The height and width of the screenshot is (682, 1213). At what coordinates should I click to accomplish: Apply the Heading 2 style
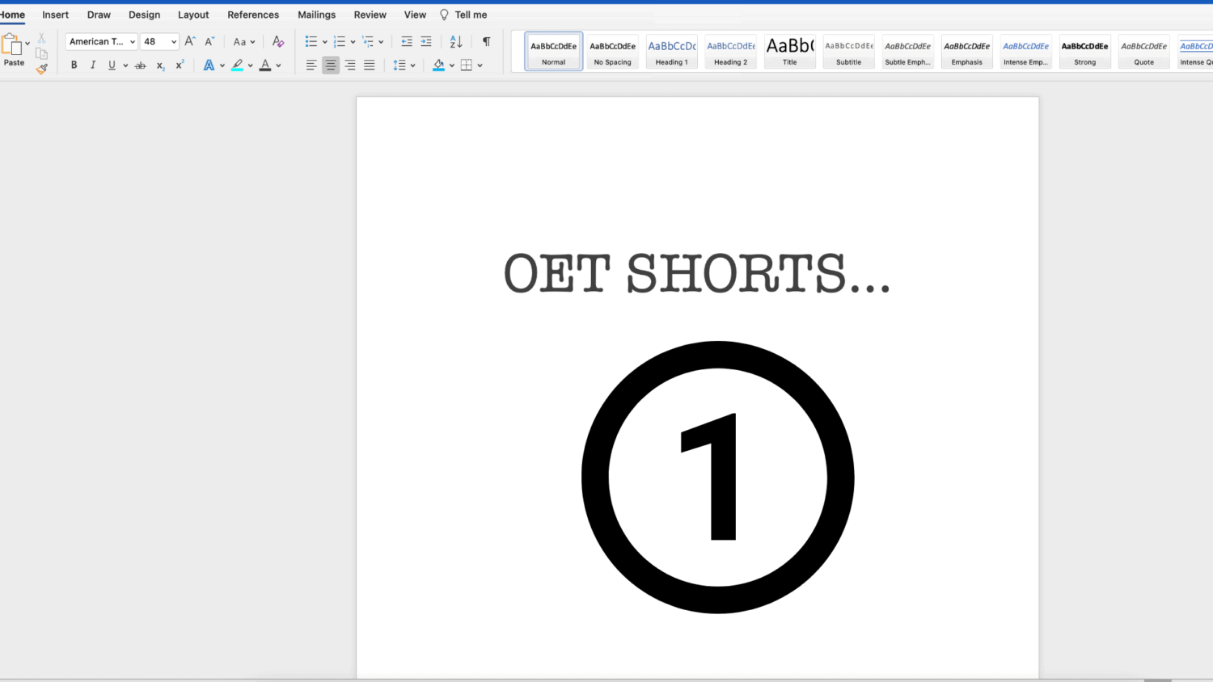point(731,52)
